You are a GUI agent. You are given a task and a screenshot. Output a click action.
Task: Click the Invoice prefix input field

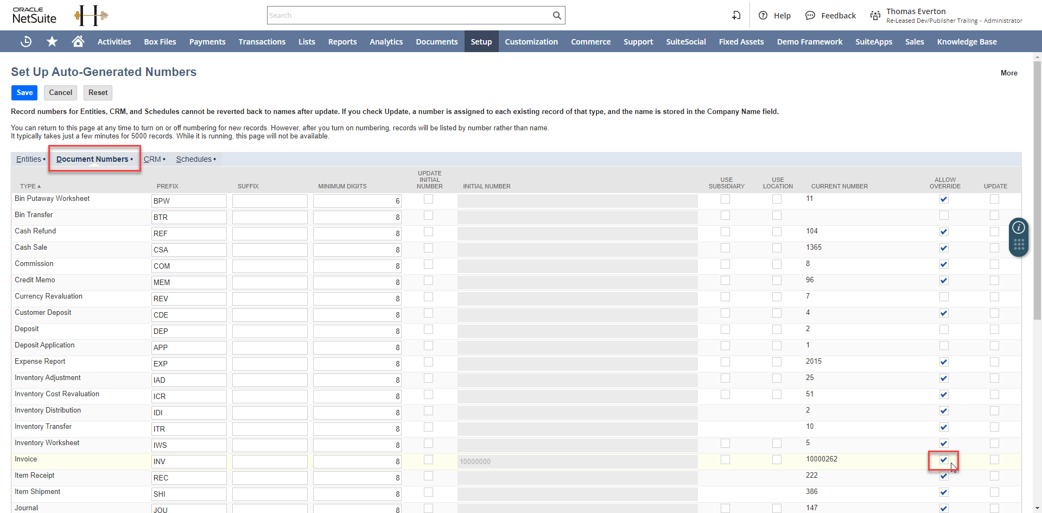189,461
